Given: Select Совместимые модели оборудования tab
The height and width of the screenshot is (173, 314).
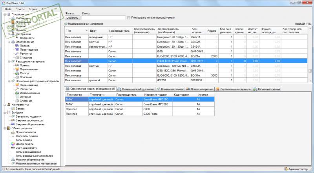Looking at the screenshot, I should pos(90,89).
